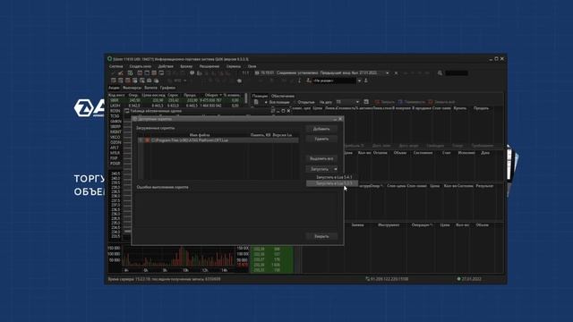Screen dimensions: 573x322
Task: Click the X icon beside connection status
Action: tap(396, 73)
